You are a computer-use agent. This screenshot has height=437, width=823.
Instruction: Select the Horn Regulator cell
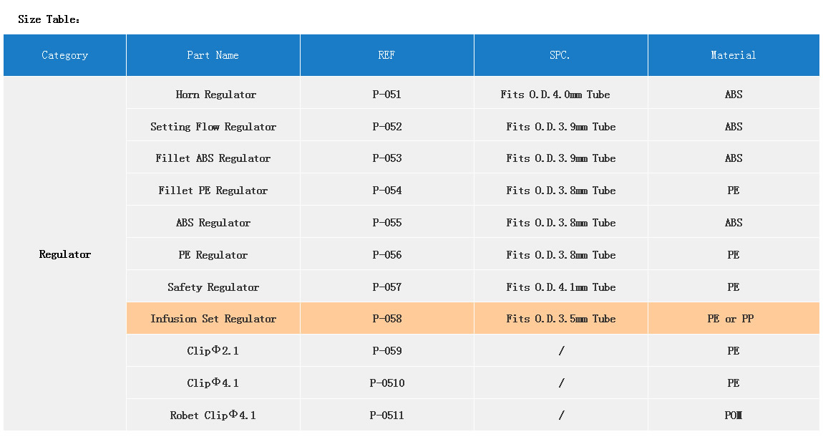(215, 95)
